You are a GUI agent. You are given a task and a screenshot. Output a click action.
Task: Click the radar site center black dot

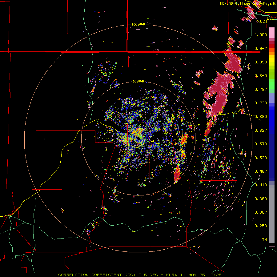coord(138,138)
